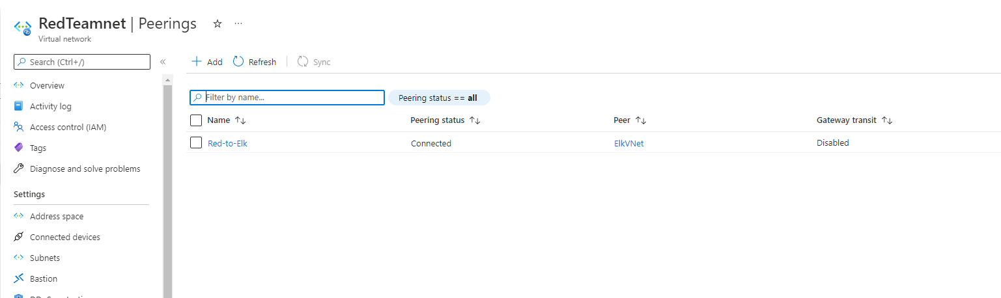This screenshot has height=298, width=1001.
Task: Click the Bastion icon in sidebar
Action: [19, 278]
